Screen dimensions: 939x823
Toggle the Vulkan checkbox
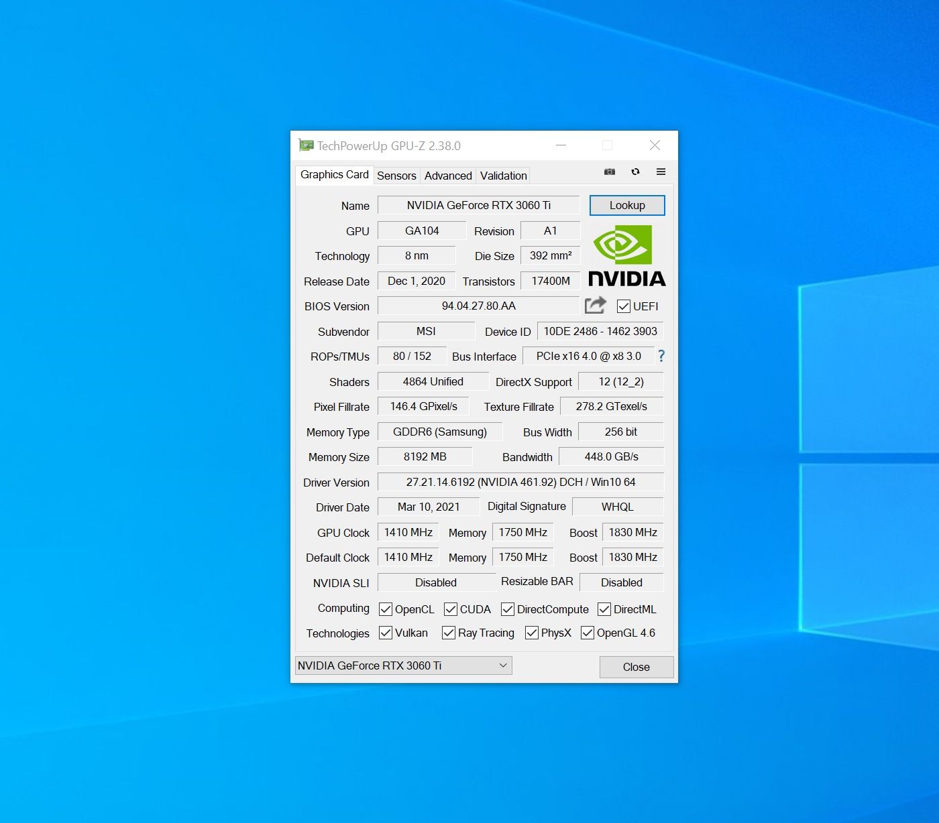(386, 633)
